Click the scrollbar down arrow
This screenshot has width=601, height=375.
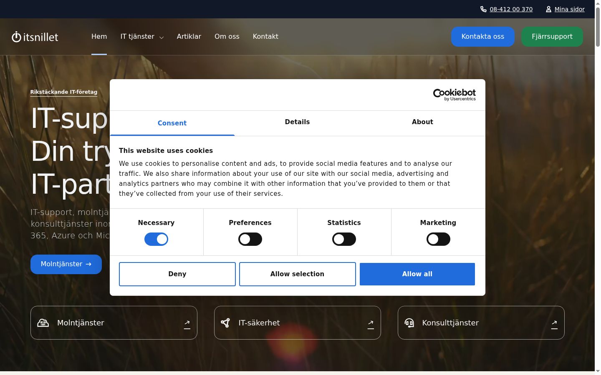[x=598, y=371]
